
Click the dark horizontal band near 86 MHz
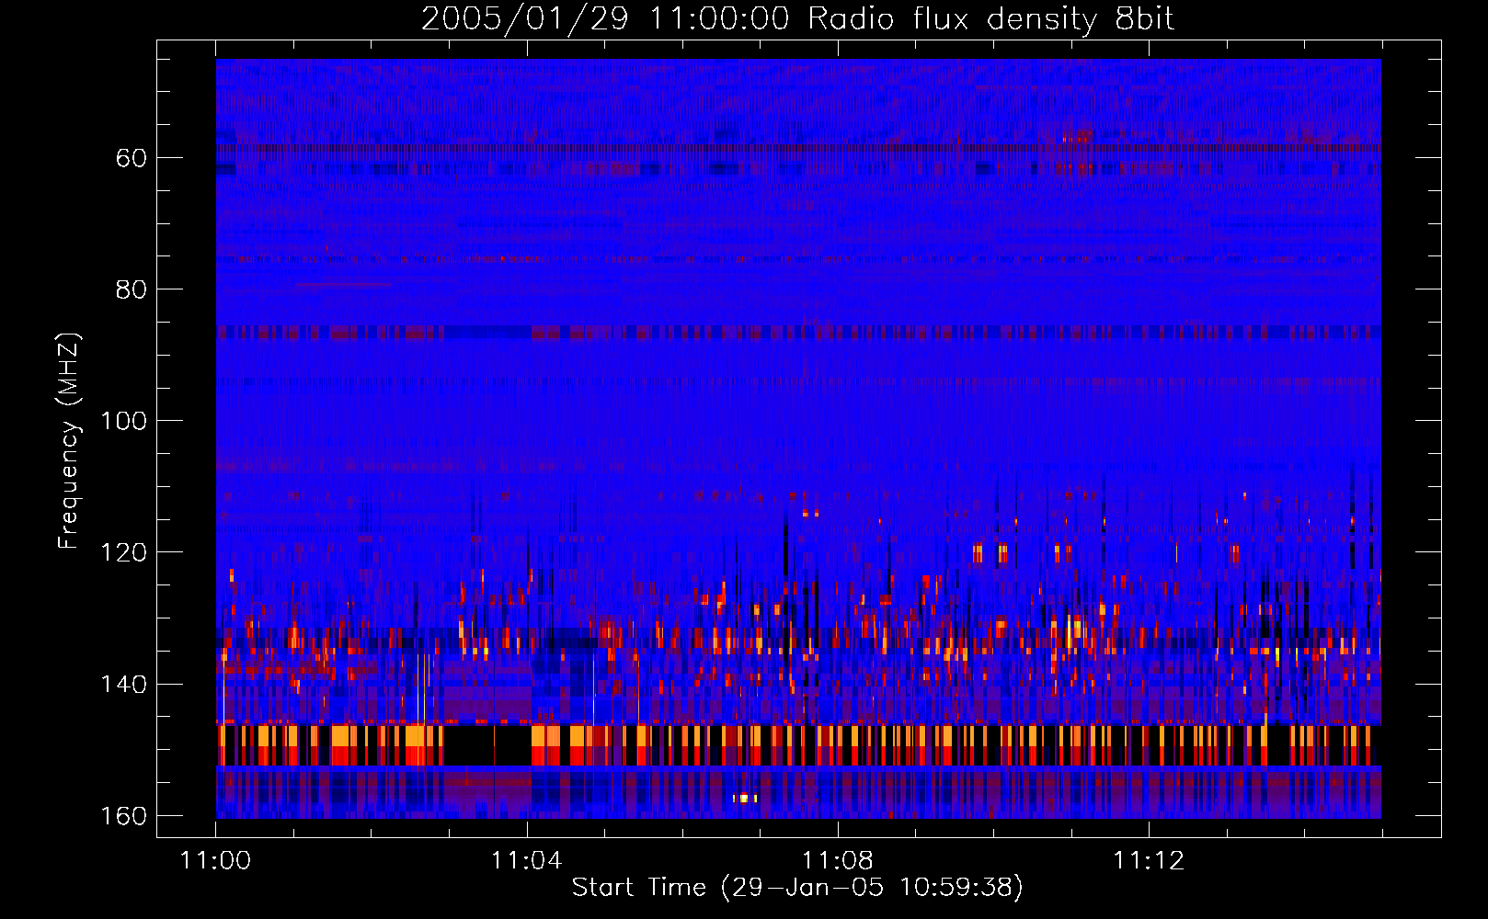coord(798,331)
